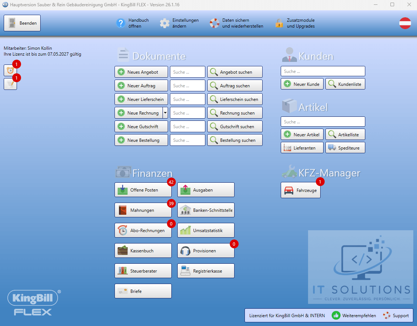Open Provisionen
The image size is (417, 326).
tap(206, 250)
